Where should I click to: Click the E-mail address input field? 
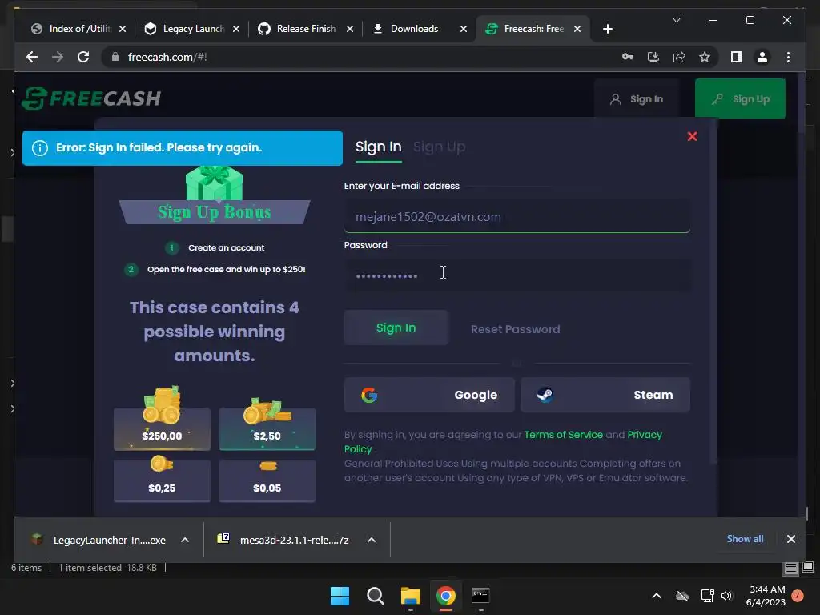point(517,216)
